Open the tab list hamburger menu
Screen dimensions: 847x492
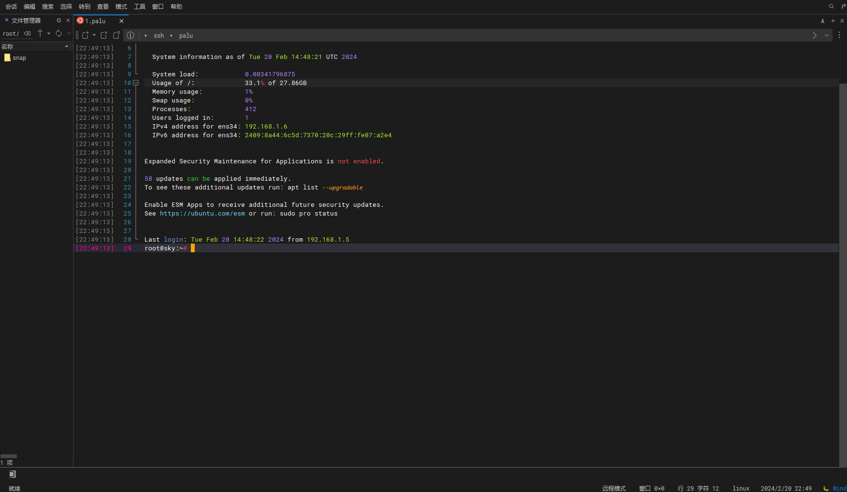(842, 21)
